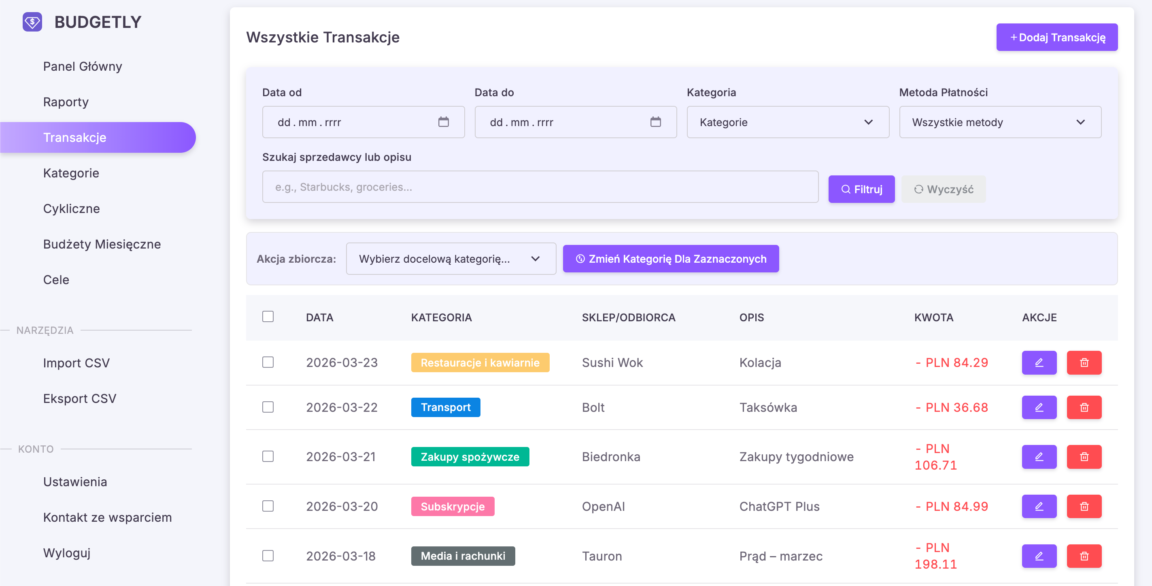Open Raporty in the sidebar

[66, 102]
